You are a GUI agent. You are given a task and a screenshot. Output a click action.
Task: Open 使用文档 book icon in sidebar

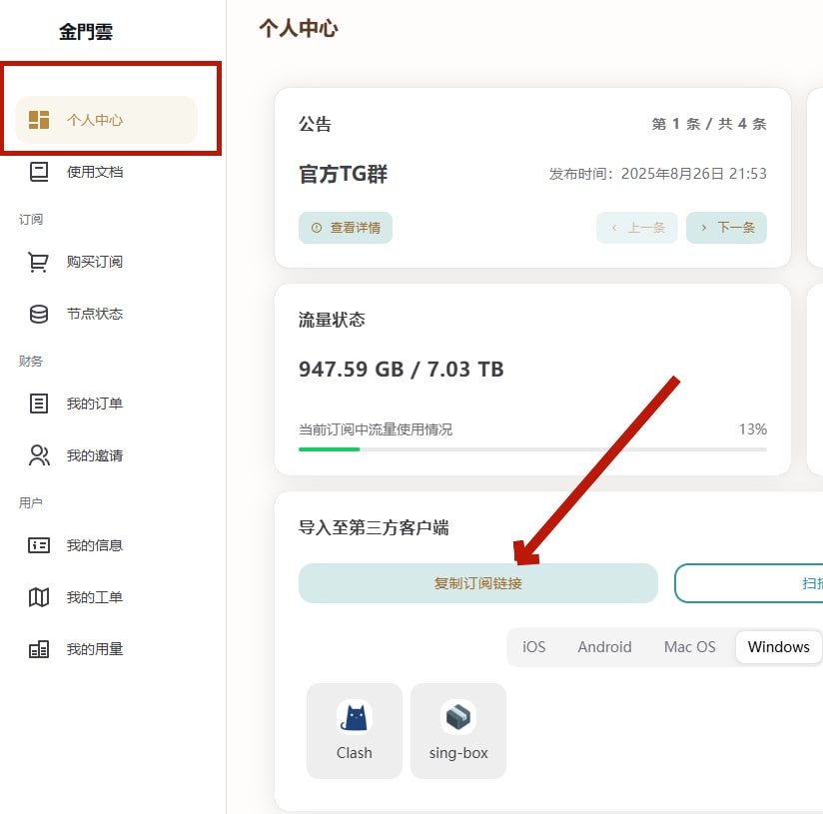(x=39, y=172)
